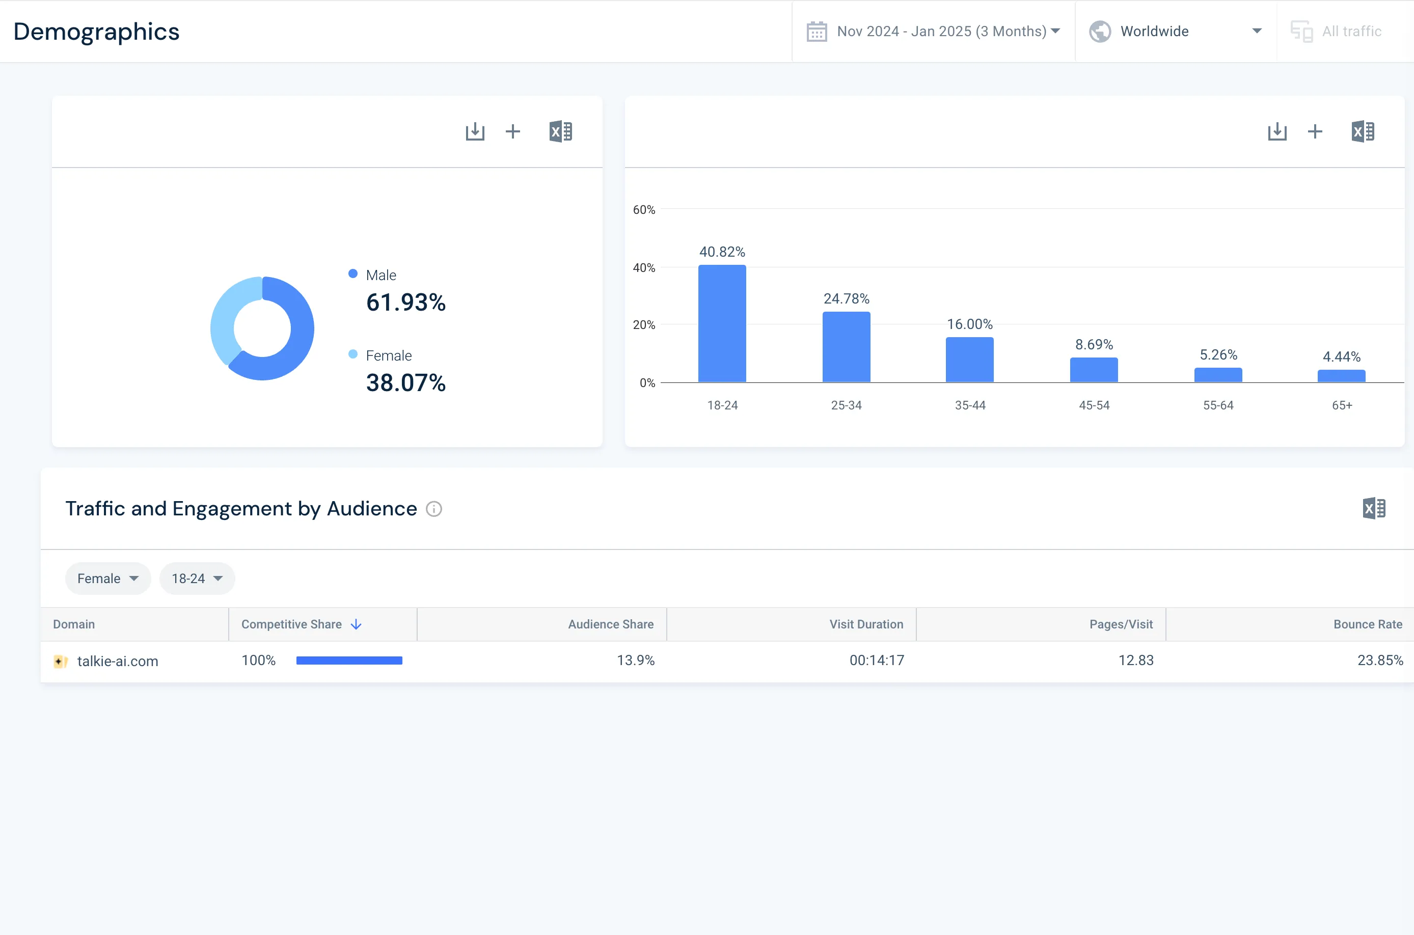Click the All traffic filter
This screenshot has height=935, width=1414.
click(1351, 32)
